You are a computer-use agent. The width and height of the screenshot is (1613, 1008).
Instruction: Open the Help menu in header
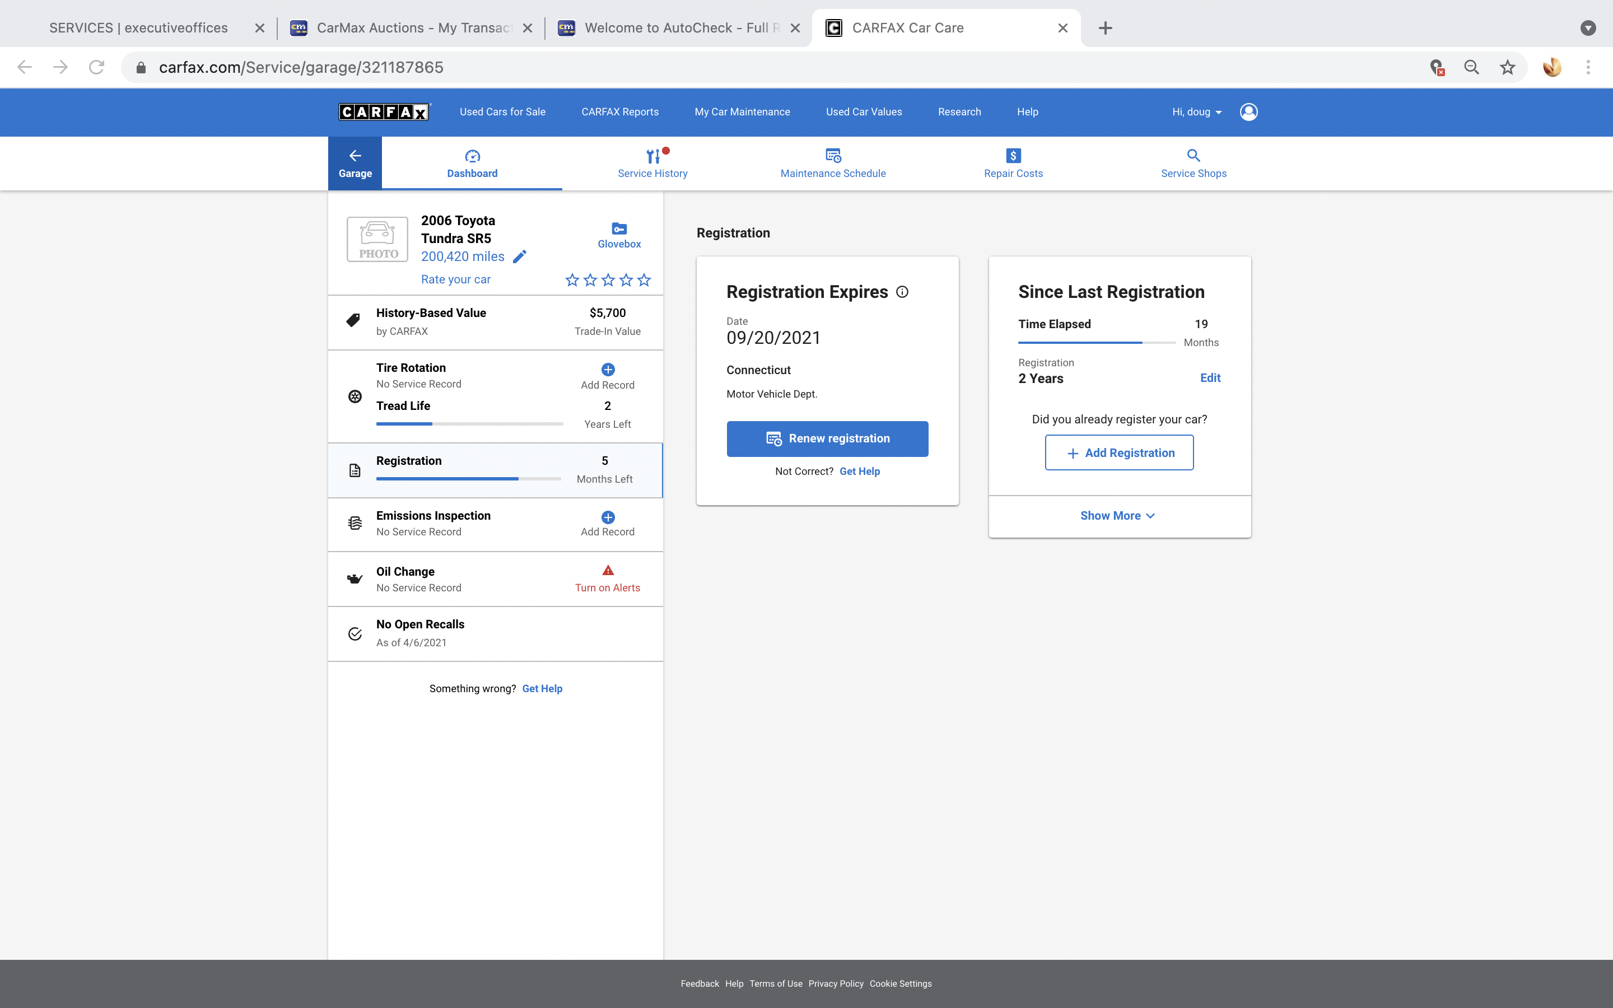pyautogui.click(x=1027, y=112)
